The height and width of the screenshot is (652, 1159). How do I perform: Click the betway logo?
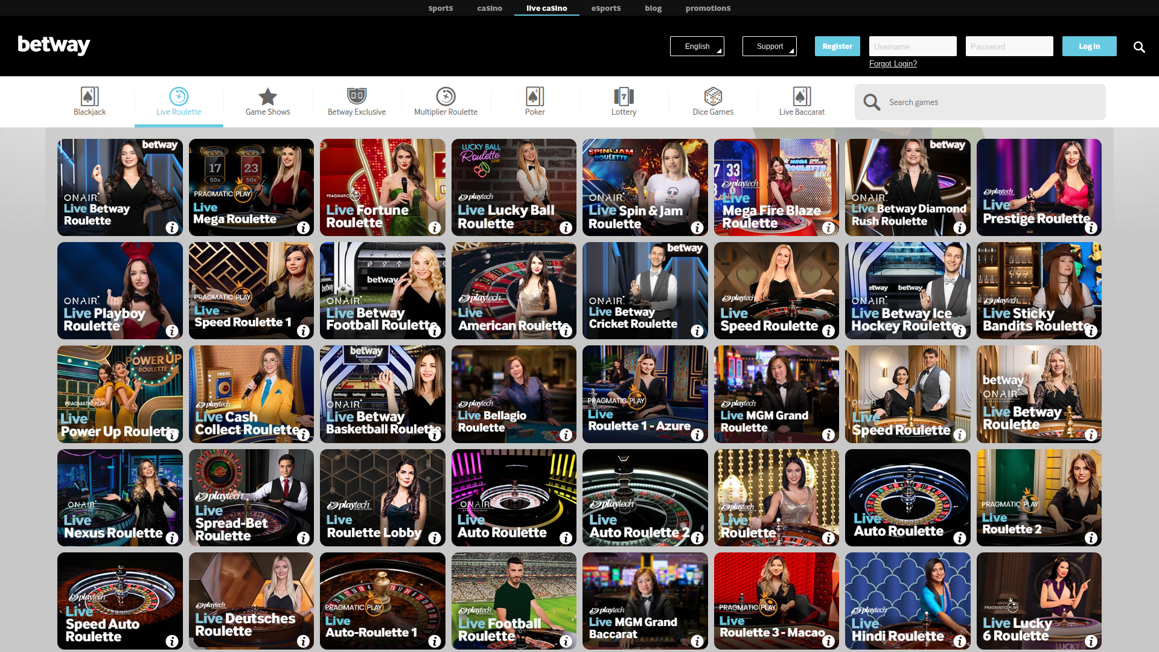pyautogui.click(x=54, y=45)
